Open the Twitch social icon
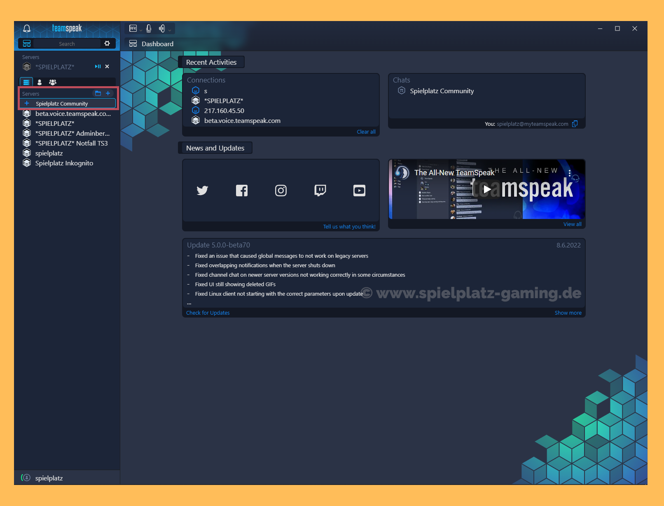 (x=320, y=191)
